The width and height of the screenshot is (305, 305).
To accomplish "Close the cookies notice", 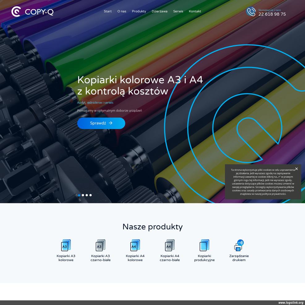I will tap(296, 169).
